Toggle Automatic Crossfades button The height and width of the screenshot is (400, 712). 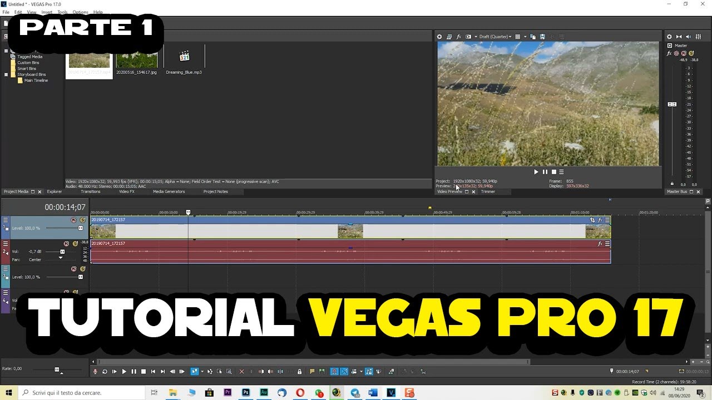click(x=344, y=371)
